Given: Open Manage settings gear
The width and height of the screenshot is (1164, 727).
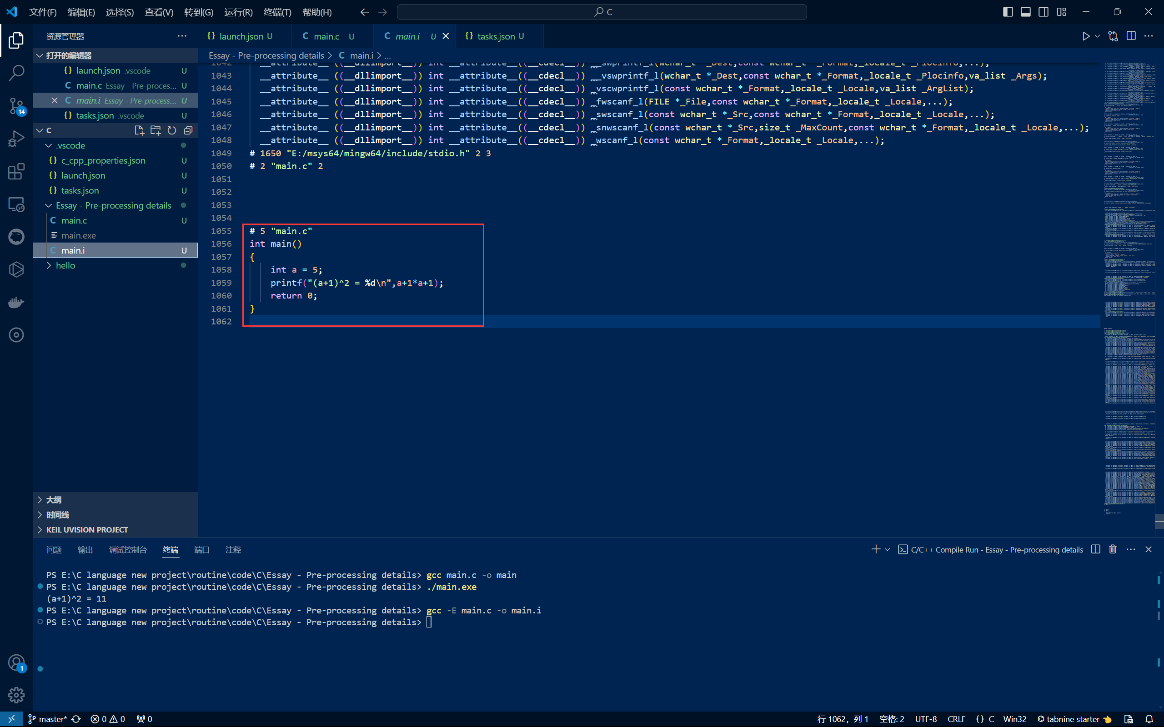Looking at the screenshot, I should [x=16, y=695].
